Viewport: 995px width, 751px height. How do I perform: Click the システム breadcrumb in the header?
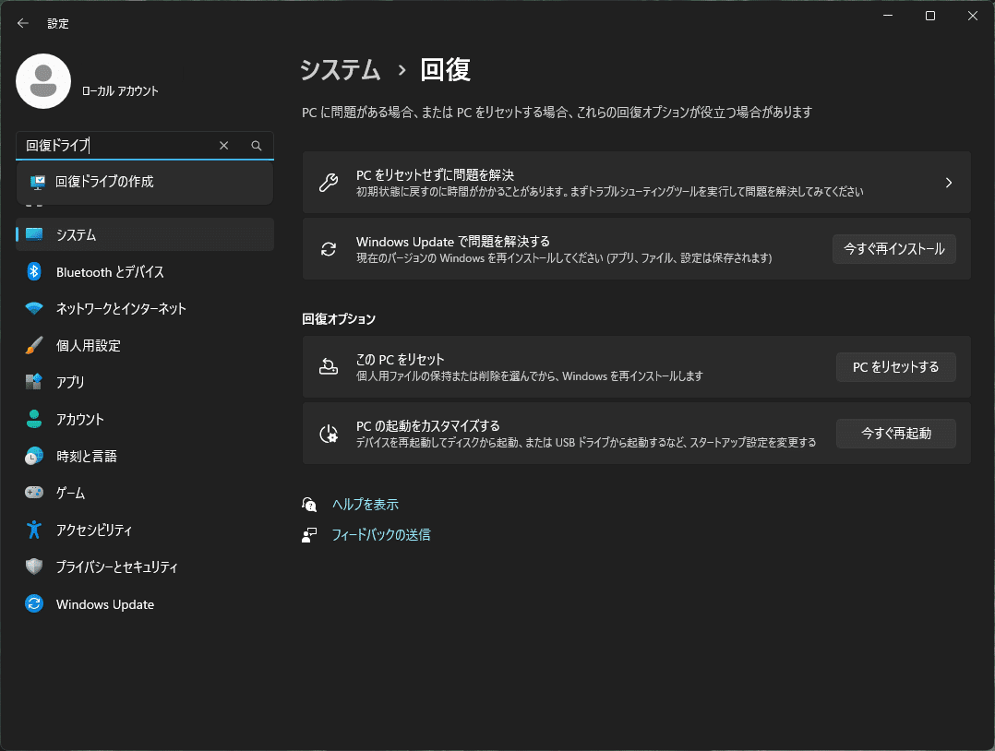340,70
